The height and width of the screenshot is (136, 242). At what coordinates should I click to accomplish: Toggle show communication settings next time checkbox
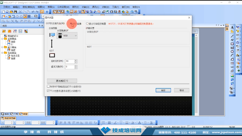48,91
